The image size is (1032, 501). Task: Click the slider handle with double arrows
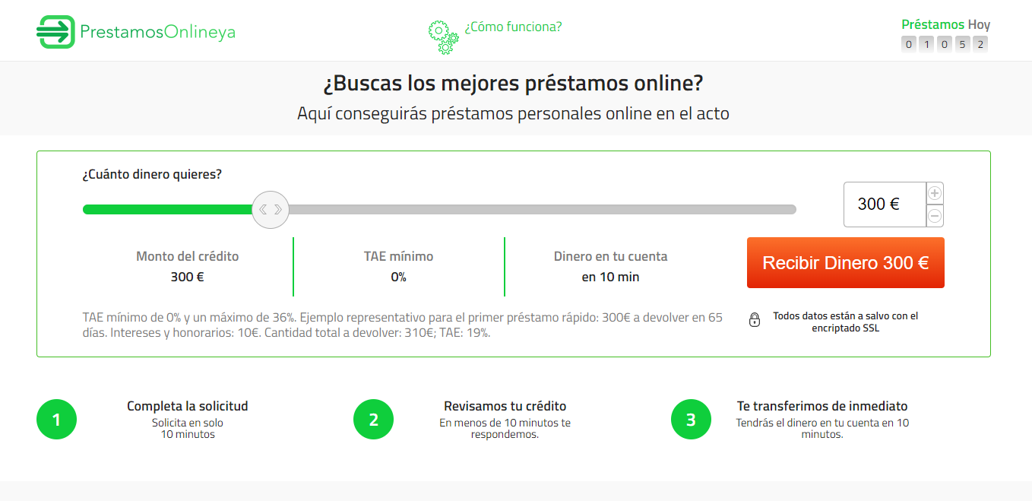[271, 209]
